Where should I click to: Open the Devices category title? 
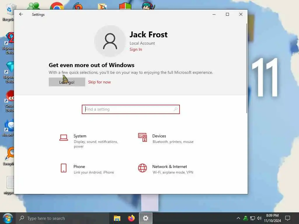pyautogui.click(x=159, y=136)
